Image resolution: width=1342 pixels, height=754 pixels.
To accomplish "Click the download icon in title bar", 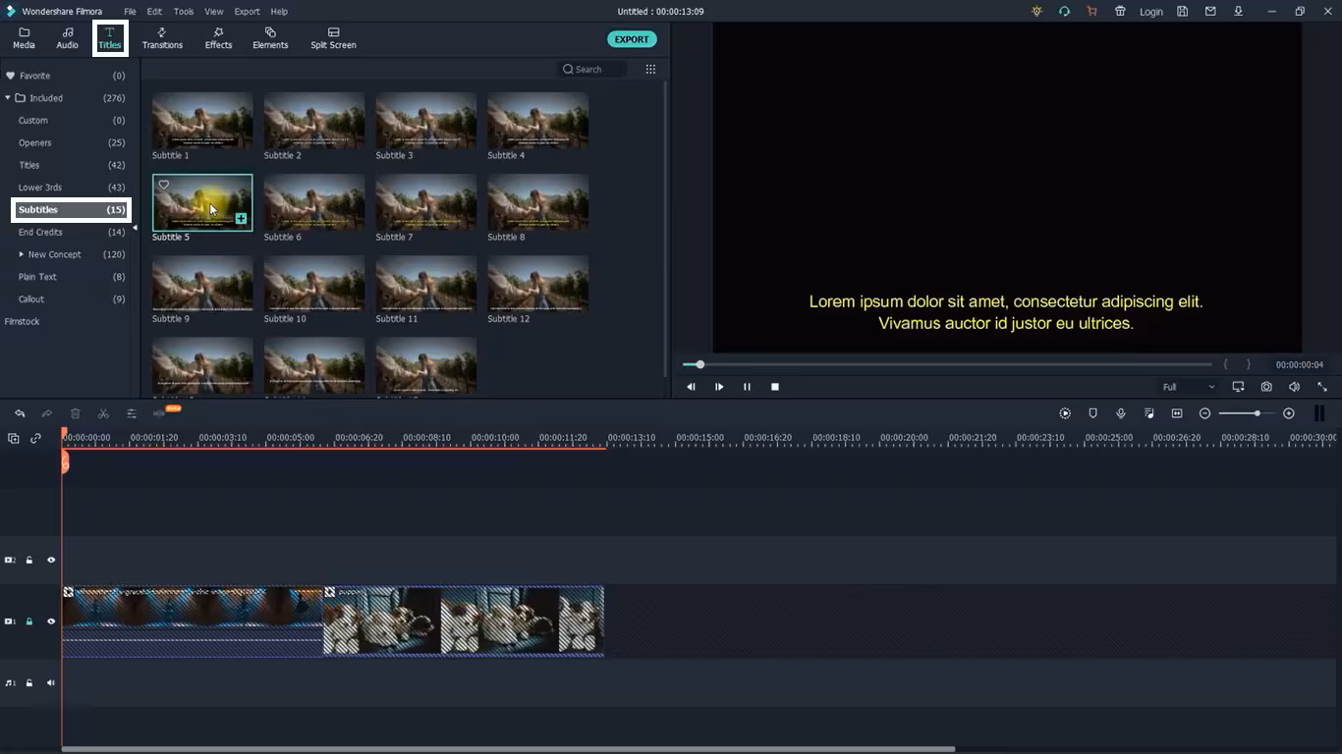I will pyautogui.click(x=1238, y=12).
